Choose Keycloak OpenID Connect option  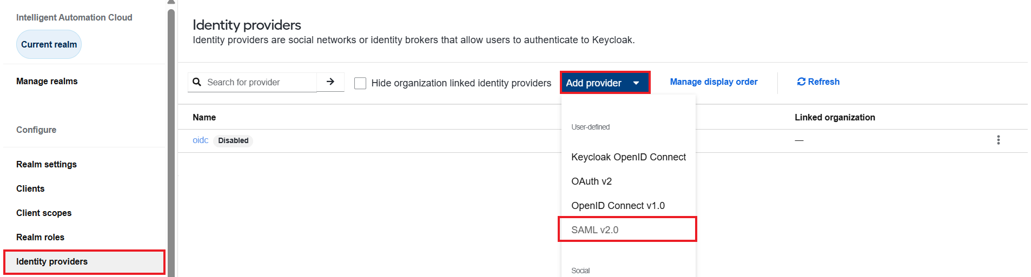point(629,157)
